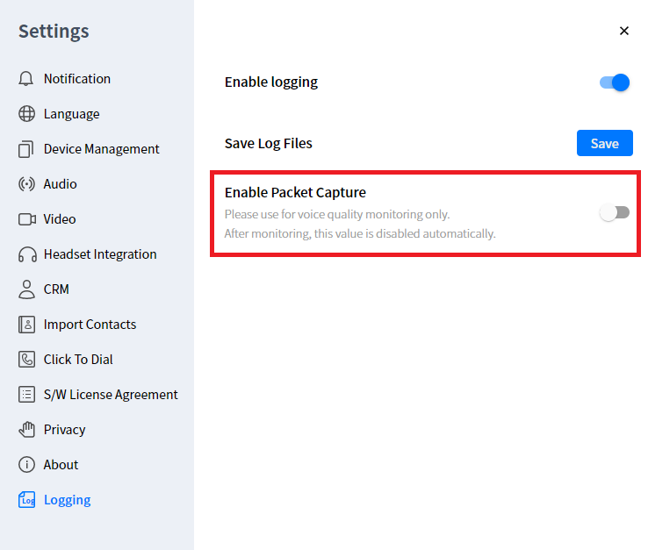Click the Privacy hand icon
Viewport: 648px width, 550px height.
[26, 430]
